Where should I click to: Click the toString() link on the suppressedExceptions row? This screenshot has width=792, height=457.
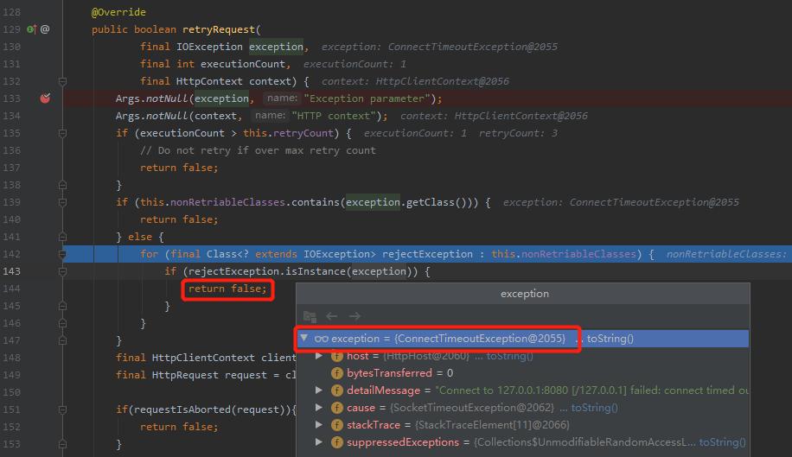pos(722,442)
